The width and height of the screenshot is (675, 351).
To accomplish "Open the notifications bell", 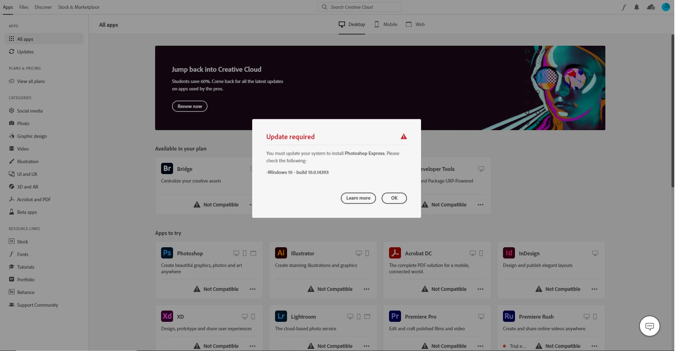I will (637, 7).
